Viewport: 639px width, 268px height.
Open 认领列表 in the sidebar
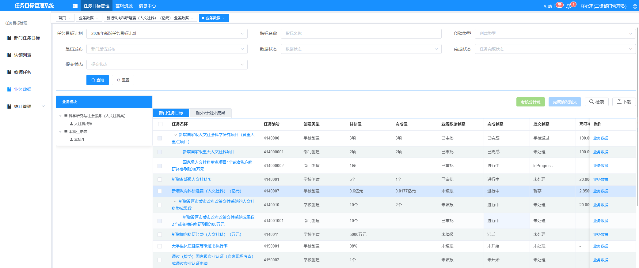23,55
